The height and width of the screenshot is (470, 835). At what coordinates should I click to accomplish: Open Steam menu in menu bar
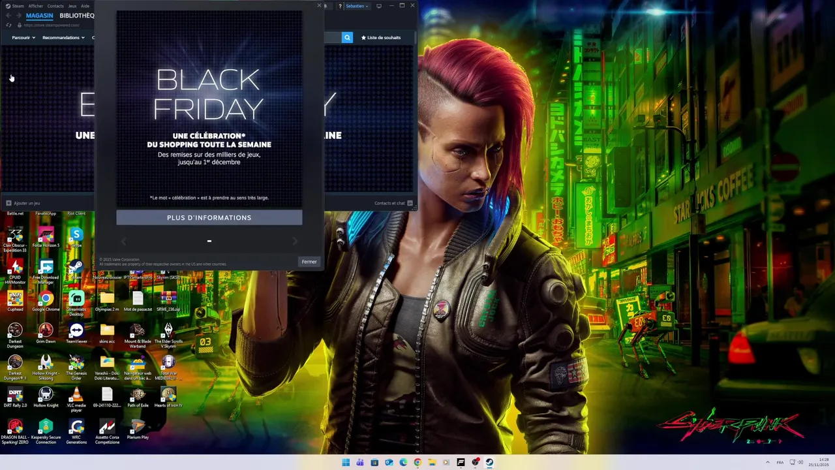point(14,6)
